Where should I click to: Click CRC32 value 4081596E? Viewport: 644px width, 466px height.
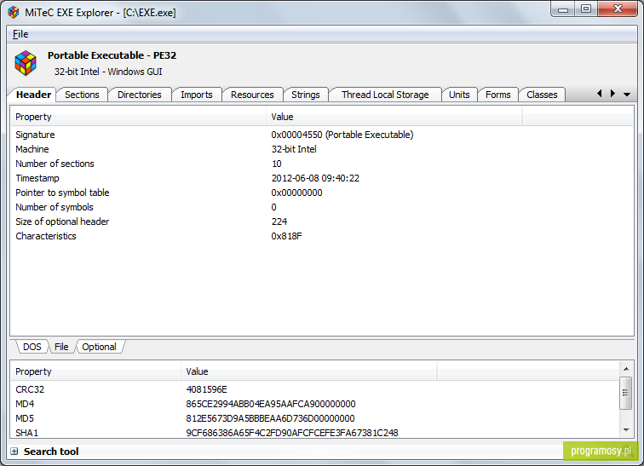206,389
